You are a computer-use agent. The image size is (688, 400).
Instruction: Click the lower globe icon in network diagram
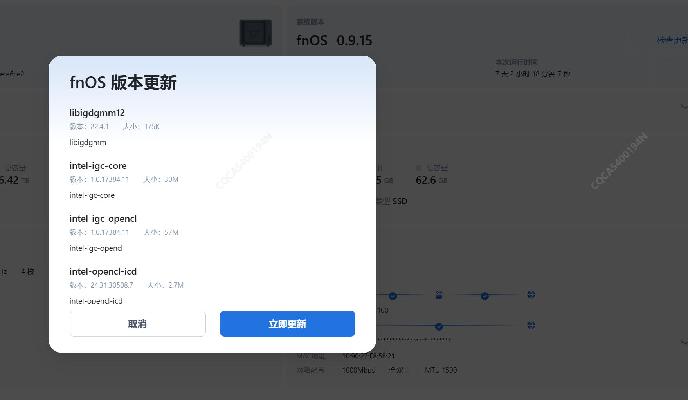[531, 325]
